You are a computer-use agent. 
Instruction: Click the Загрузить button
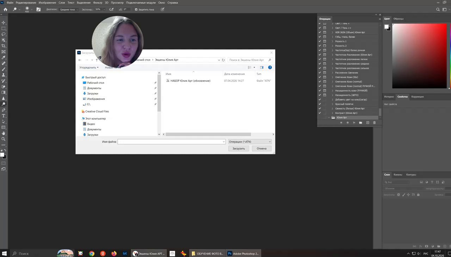[x=239, y=149]
